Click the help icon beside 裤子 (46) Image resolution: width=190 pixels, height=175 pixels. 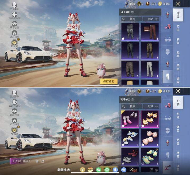(132, 12)
